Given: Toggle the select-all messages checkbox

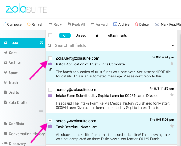Looking at the screenshot, I should [50, 35].
